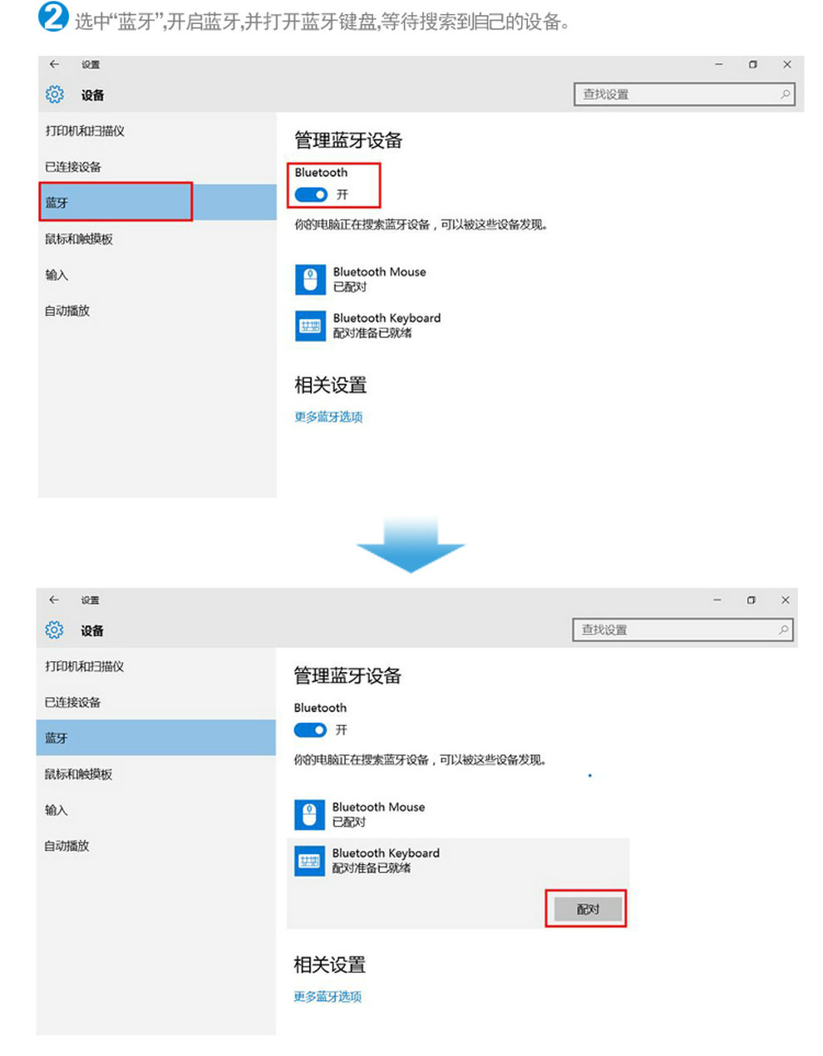Image resolution: width=823 pixels, height=1056 pixels.
Task: Select Bluetooth Keyboard icon in upper device list
Action: coord(310,326)
